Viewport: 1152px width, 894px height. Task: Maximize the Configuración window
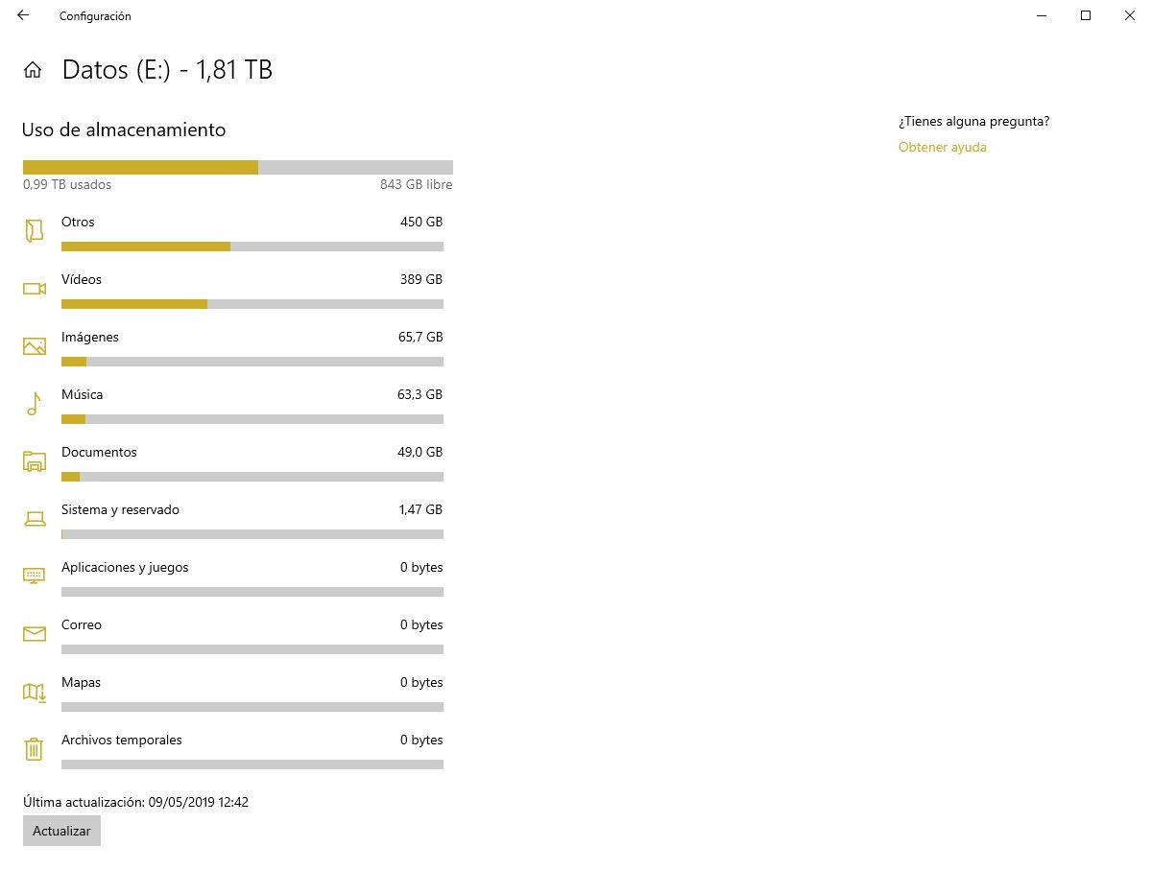pos(1086,15)
